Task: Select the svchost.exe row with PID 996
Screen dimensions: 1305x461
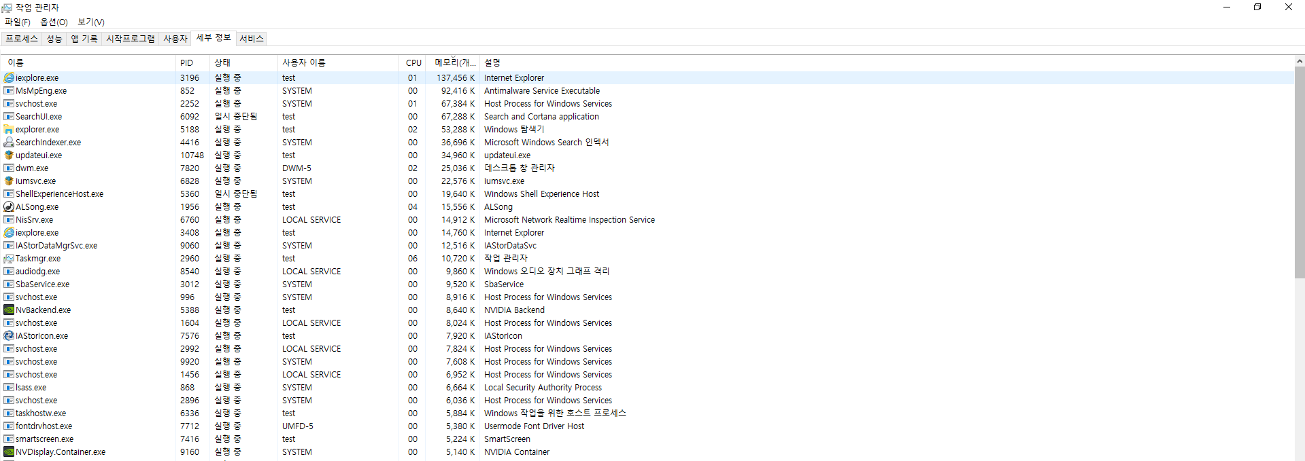Action: [647, 297]
